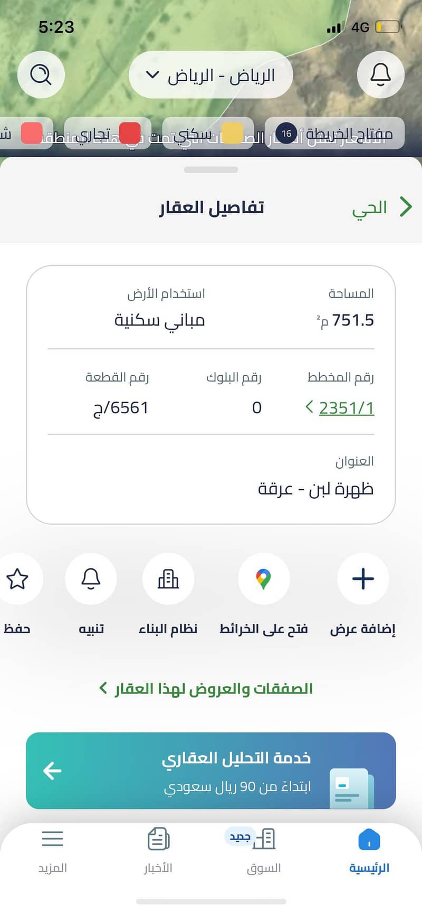The width and height of the screenshot is (422, 913).
Task: Save property with the star icon
Action: click(17, 579)
